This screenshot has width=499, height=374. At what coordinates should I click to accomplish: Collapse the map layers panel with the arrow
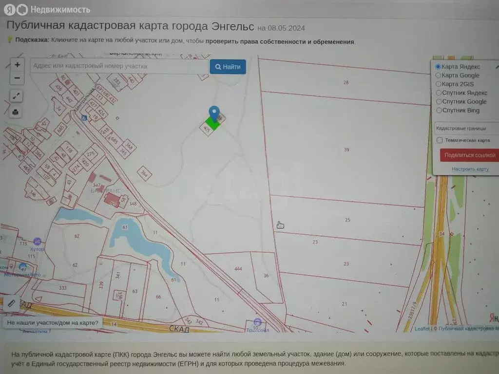click(496, 67)
